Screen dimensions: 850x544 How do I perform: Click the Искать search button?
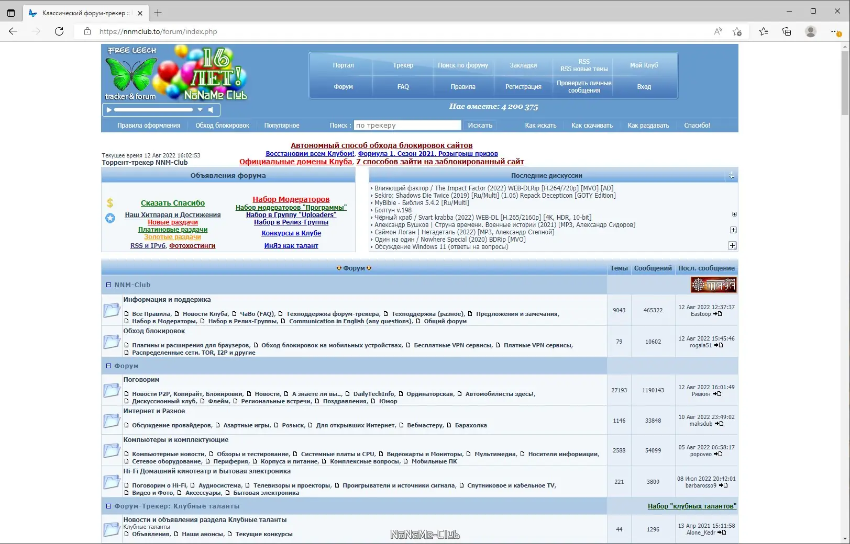pyautogui.click(x=480, y=126)
